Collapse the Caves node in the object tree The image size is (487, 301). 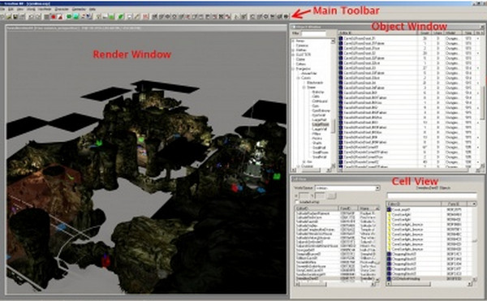pos(299,78)
